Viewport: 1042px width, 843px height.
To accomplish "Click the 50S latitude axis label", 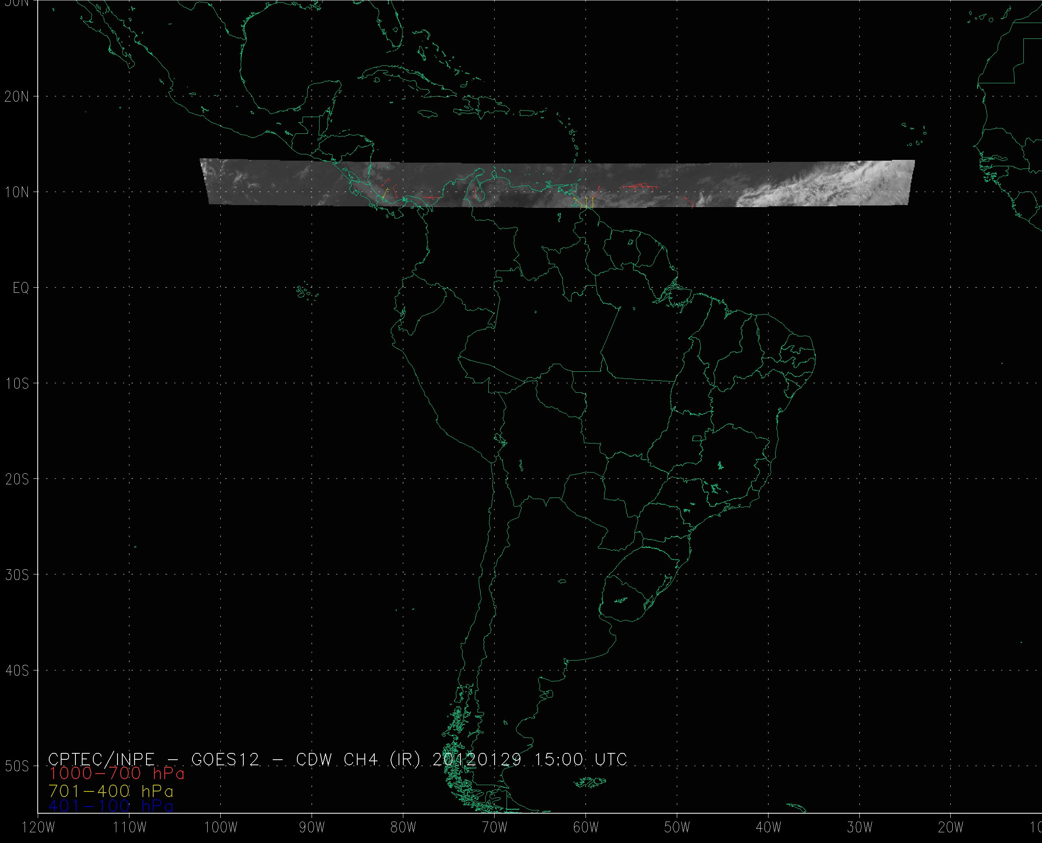I will 17,766.
